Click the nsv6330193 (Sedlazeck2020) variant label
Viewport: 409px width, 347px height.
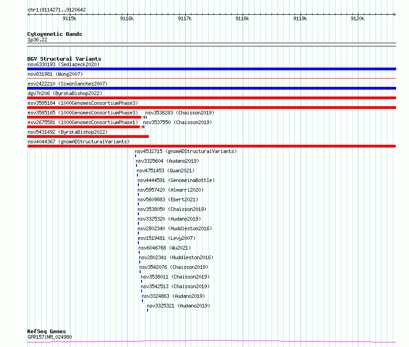(x=63, y=64)
